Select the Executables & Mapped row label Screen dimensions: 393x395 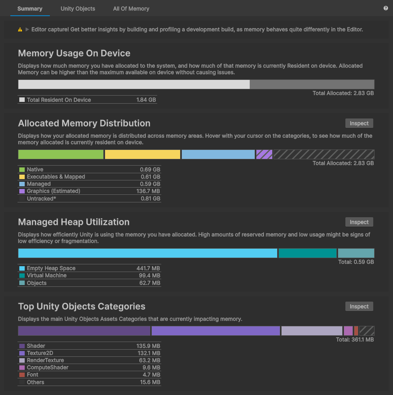tap(56, 177)
